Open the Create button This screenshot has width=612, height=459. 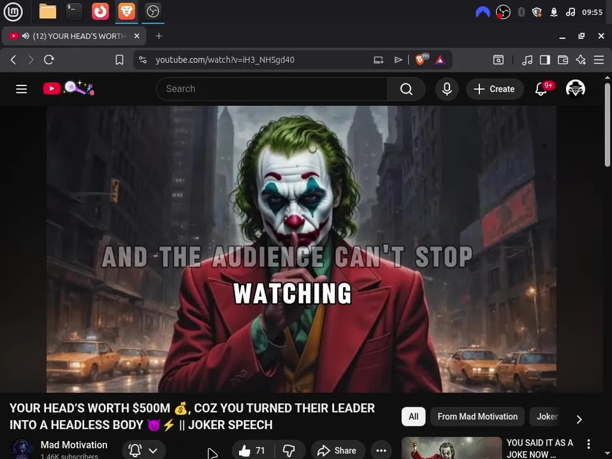click(x=495, y=89)
